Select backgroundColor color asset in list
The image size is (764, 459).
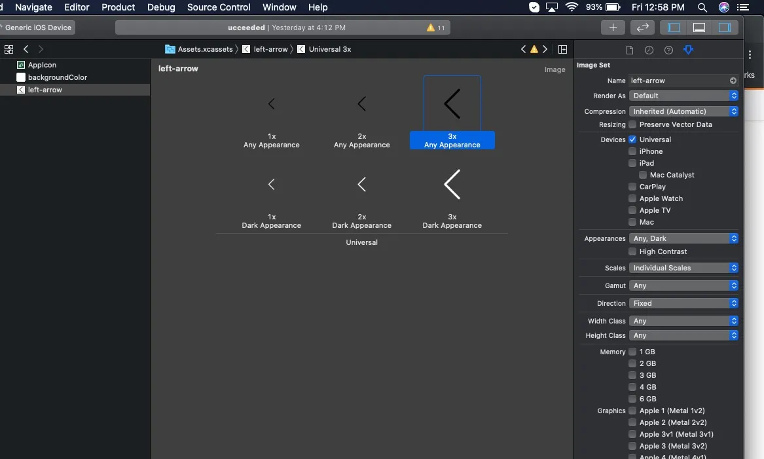pyautogui.click(x=57, y=77)
